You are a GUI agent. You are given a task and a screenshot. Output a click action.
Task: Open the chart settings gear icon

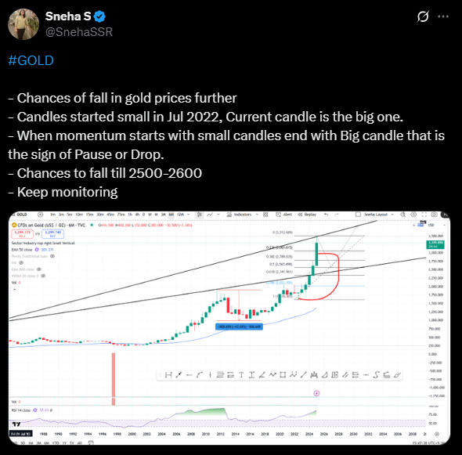coord(413,215)
